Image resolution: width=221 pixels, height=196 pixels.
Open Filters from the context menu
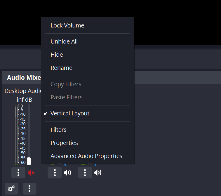[x=88, y=130]
